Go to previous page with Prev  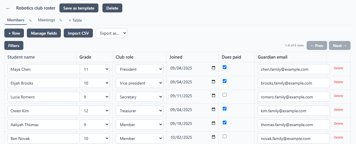(x=317, y=46)
